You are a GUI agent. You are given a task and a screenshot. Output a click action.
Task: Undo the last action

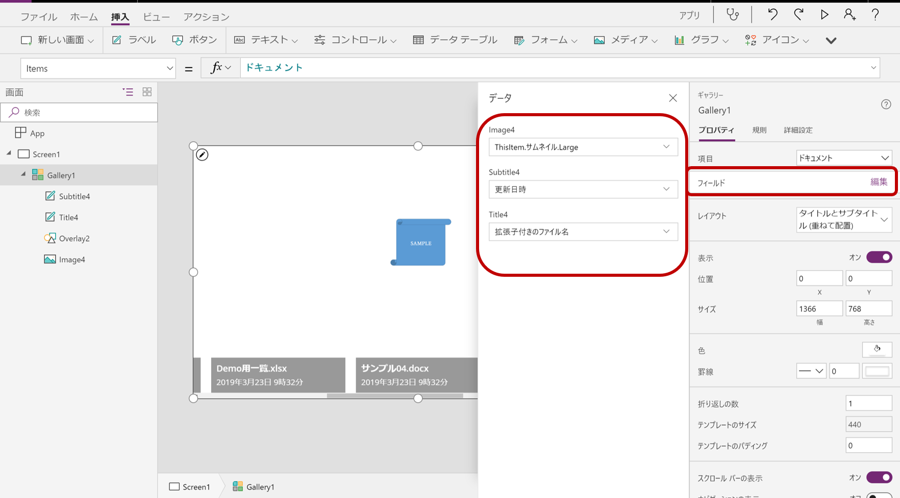(772, 15)
